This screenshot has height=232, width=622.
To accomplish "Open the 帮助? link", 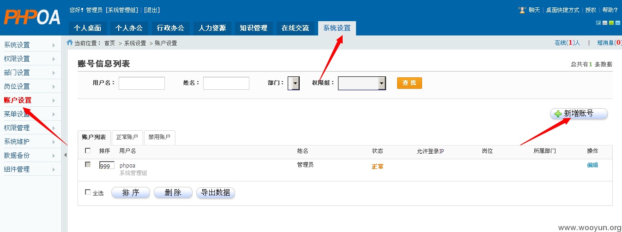I will (610, 10).
